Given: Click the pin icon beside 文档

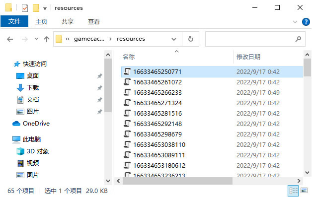Looking at the screenshot, I should click(x=100, y=100).
